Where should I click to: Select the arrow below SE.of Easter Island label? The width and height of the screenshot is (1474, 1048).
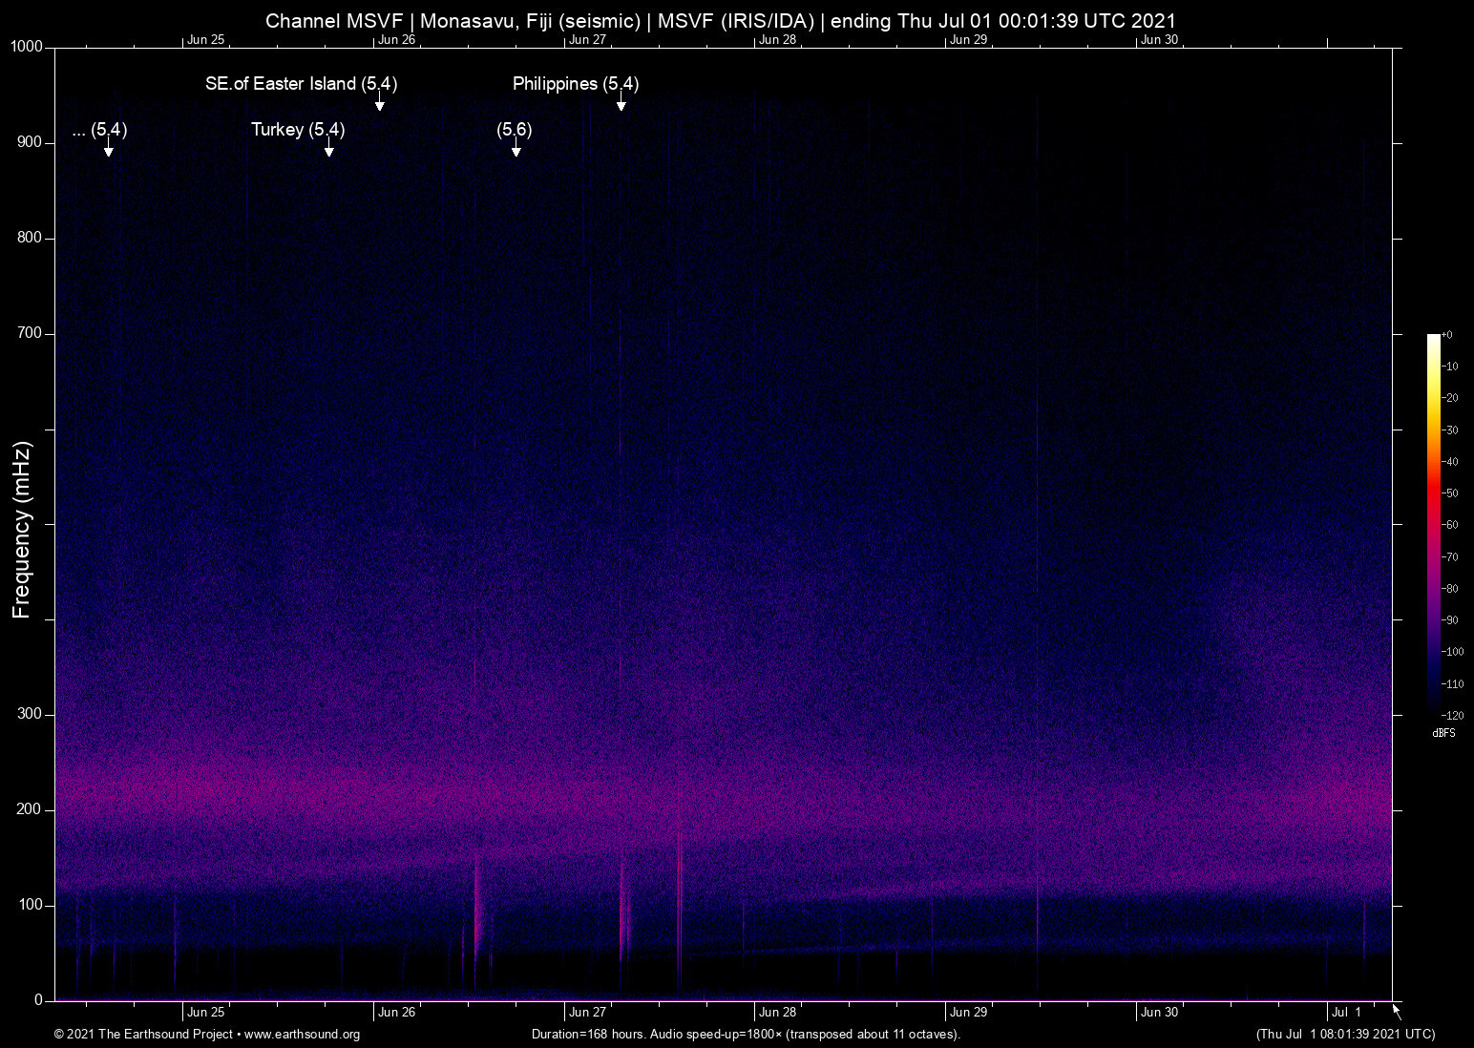(x=379, y=102)
